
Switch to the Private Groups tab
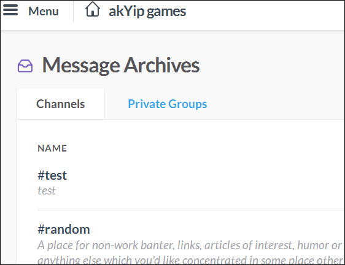pyautogui.click(x=168, y=104)
